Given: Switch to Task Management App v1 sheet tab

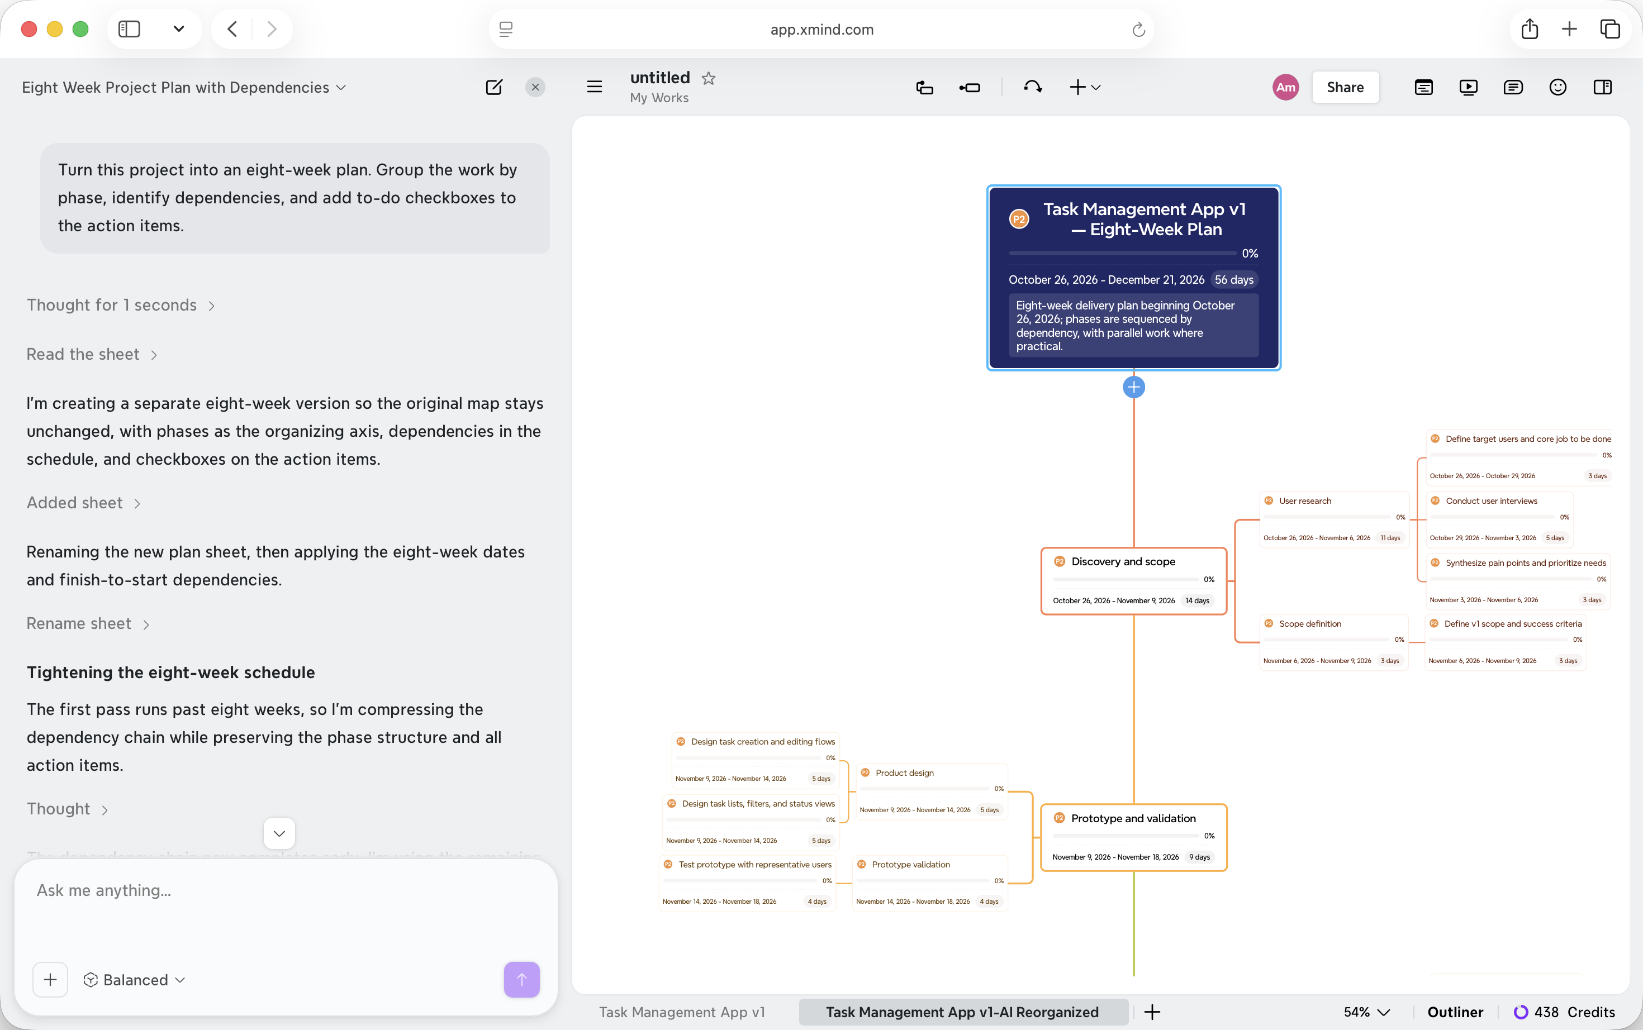Looking at the screenshot, I should [682, 1012].
